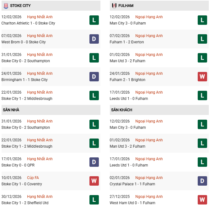Click the W badge for Fulham vs Brighton

[202, 77]
